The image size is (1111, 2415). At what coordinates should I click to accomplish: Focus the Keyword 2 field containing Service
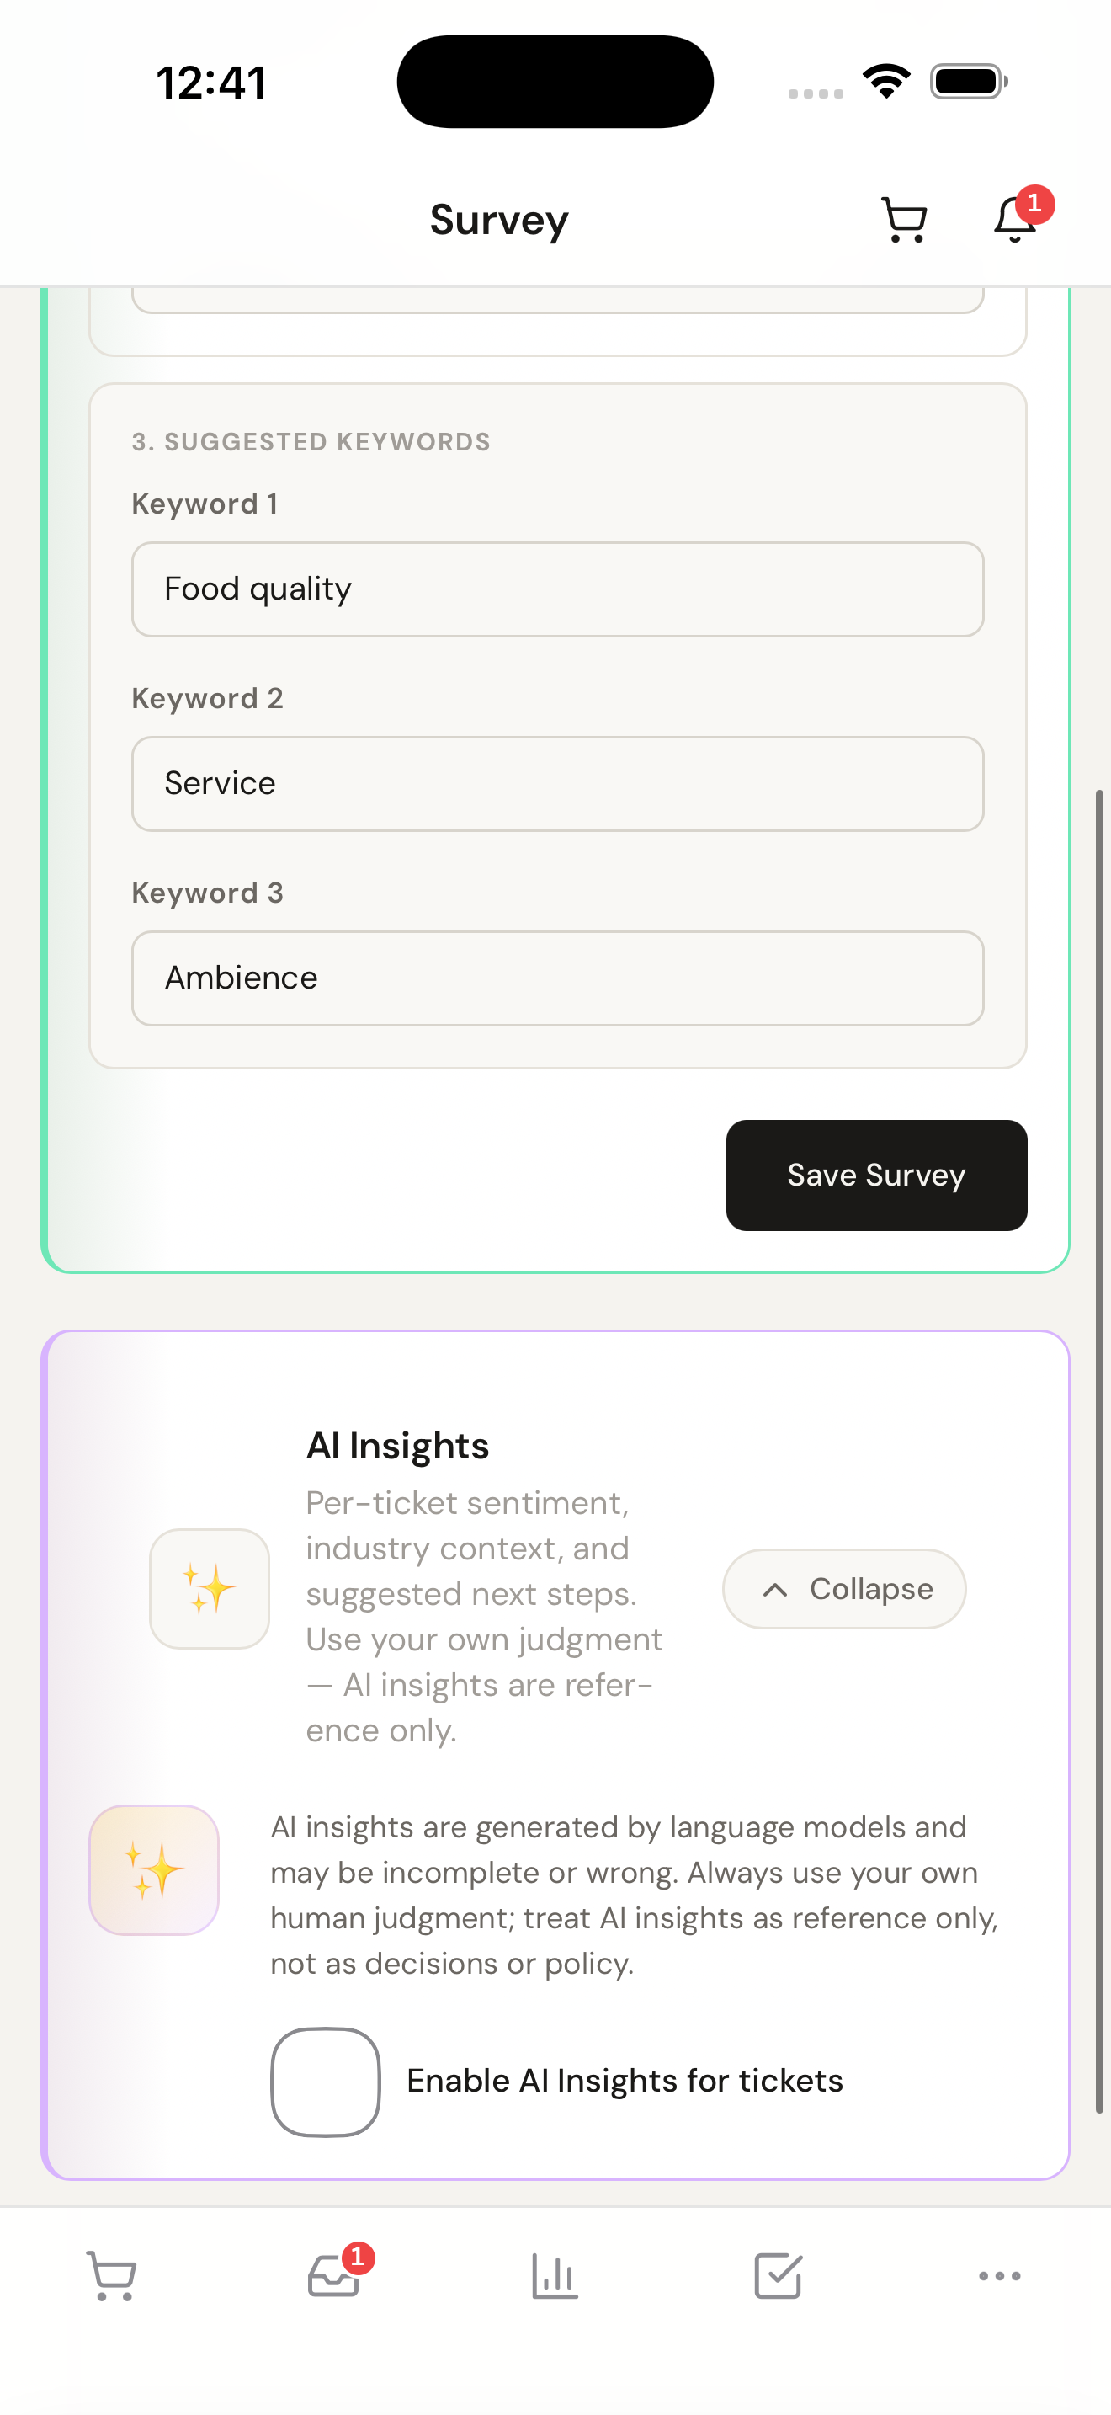pyautogui.click(x=557, y=784)
